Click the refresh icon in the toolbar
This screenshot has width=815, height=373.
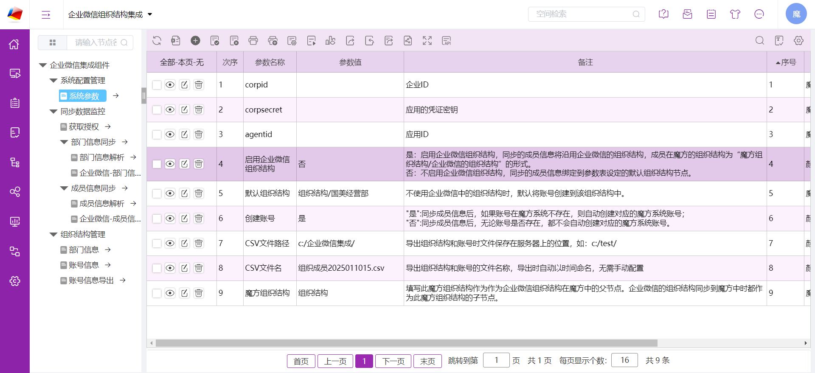click(x=157, y=41)
